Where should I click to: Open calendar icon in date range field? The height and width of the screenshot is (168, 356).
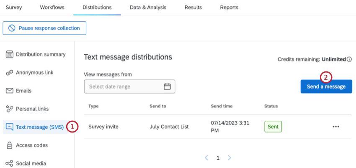click(167, 87)
